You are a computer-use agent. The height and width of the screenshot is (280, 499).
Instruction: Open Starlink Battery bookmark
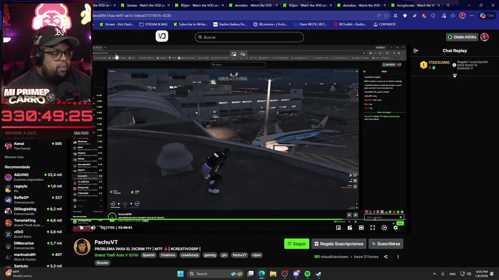[230, 24]
